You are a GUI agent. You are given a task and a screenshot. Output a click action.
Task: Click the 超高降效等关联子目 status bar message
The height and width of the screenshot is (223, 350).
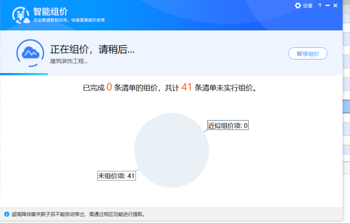(78, 214)
